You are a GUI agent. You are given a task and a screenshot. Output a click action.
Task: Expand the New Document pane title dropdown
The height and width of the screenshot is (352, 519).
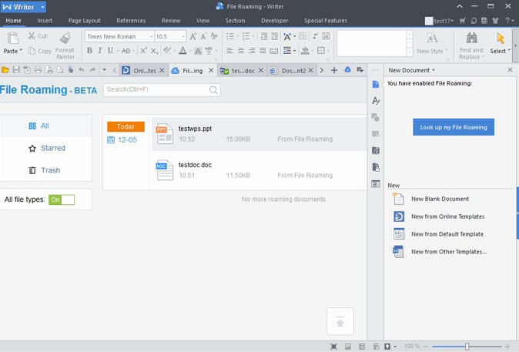point(434,70)
